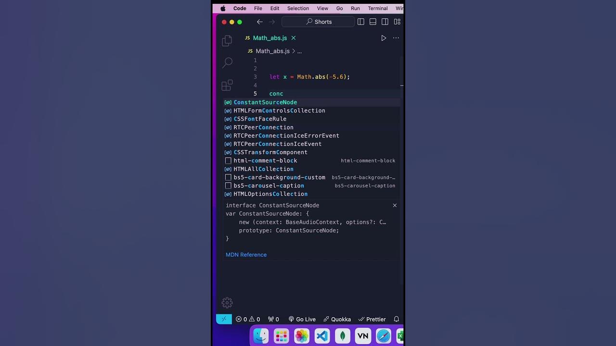Open the Run menu
The height and width of the screenshot is (346, 616).
click(355, 8)
